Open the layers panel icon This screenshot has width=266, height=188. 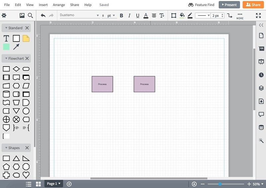(261, 88)
